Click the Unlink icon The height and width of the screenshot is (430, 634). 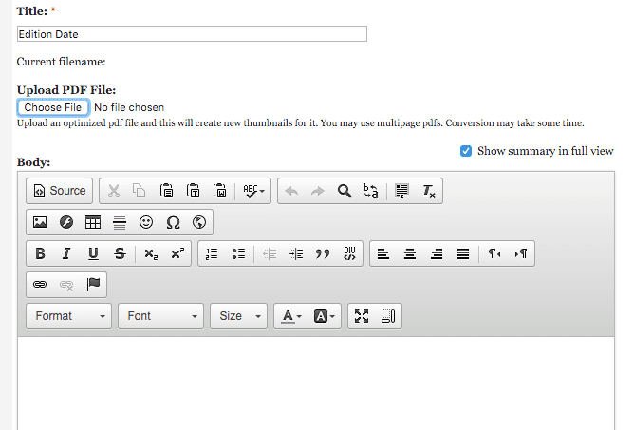pos(66,285)
